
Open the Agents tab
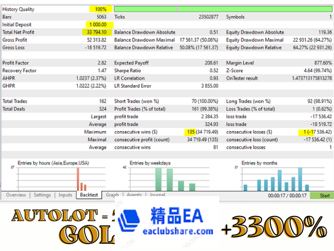click(134, 195)
